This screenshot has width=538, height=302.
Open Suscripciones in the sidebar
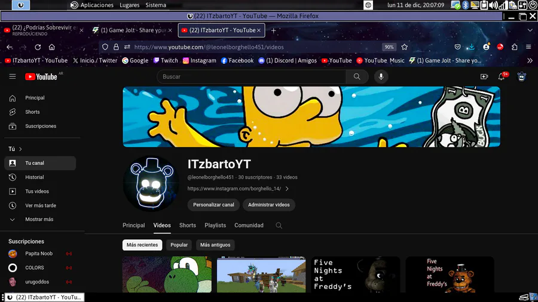[40, 126]
